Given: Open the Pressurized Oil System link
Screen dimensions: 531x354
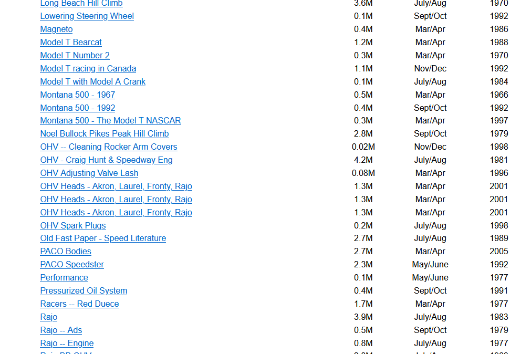Looking at the screenshot, I should coord(84,291).
